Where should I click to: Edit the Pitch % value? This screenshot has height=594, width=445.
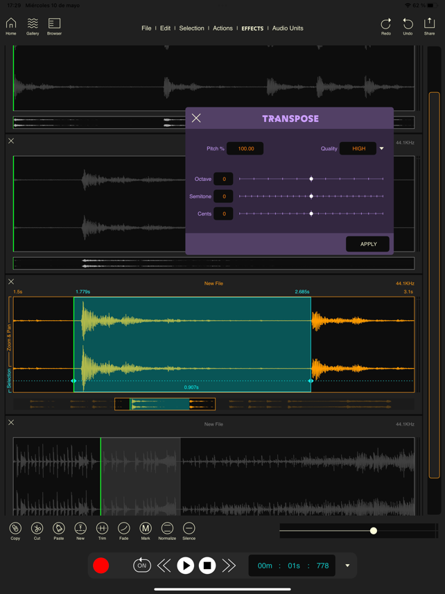pos(245,148)
